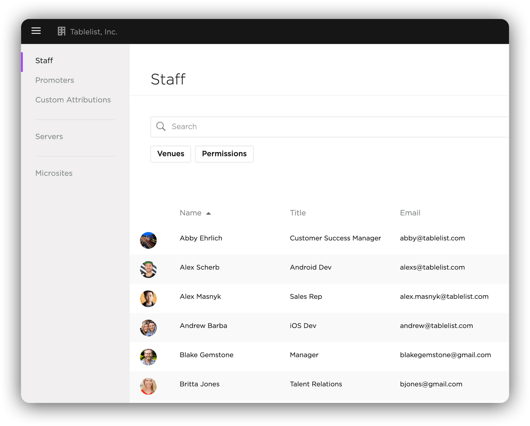Screen dimensions: 530x426
Task: Open the hamburger navigation menu
Action: [36, 31]
